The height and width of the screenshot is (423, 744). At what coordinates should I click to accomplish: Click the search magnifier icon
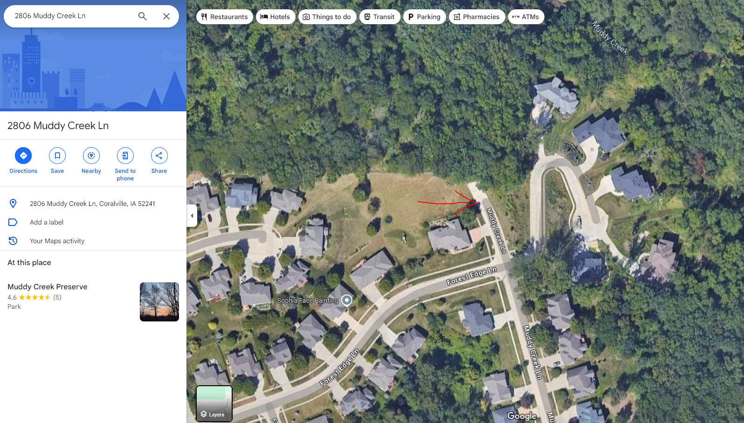point(143,16)
